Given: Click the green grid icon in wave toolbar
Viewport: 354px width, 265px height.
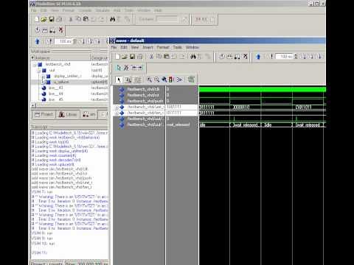Looking at the screenshot, I should click(191, 79).
